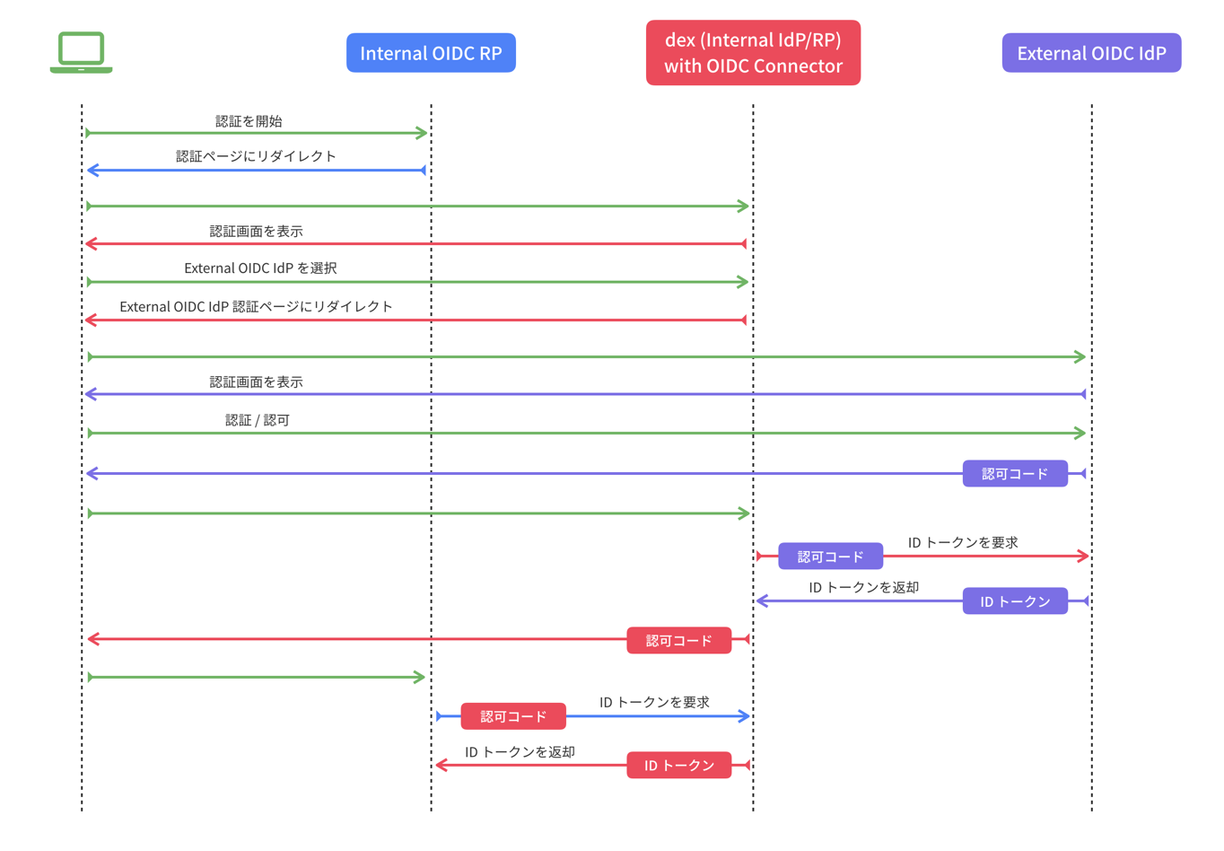Select the Internal OIDC RP participant header

[431, 52]
